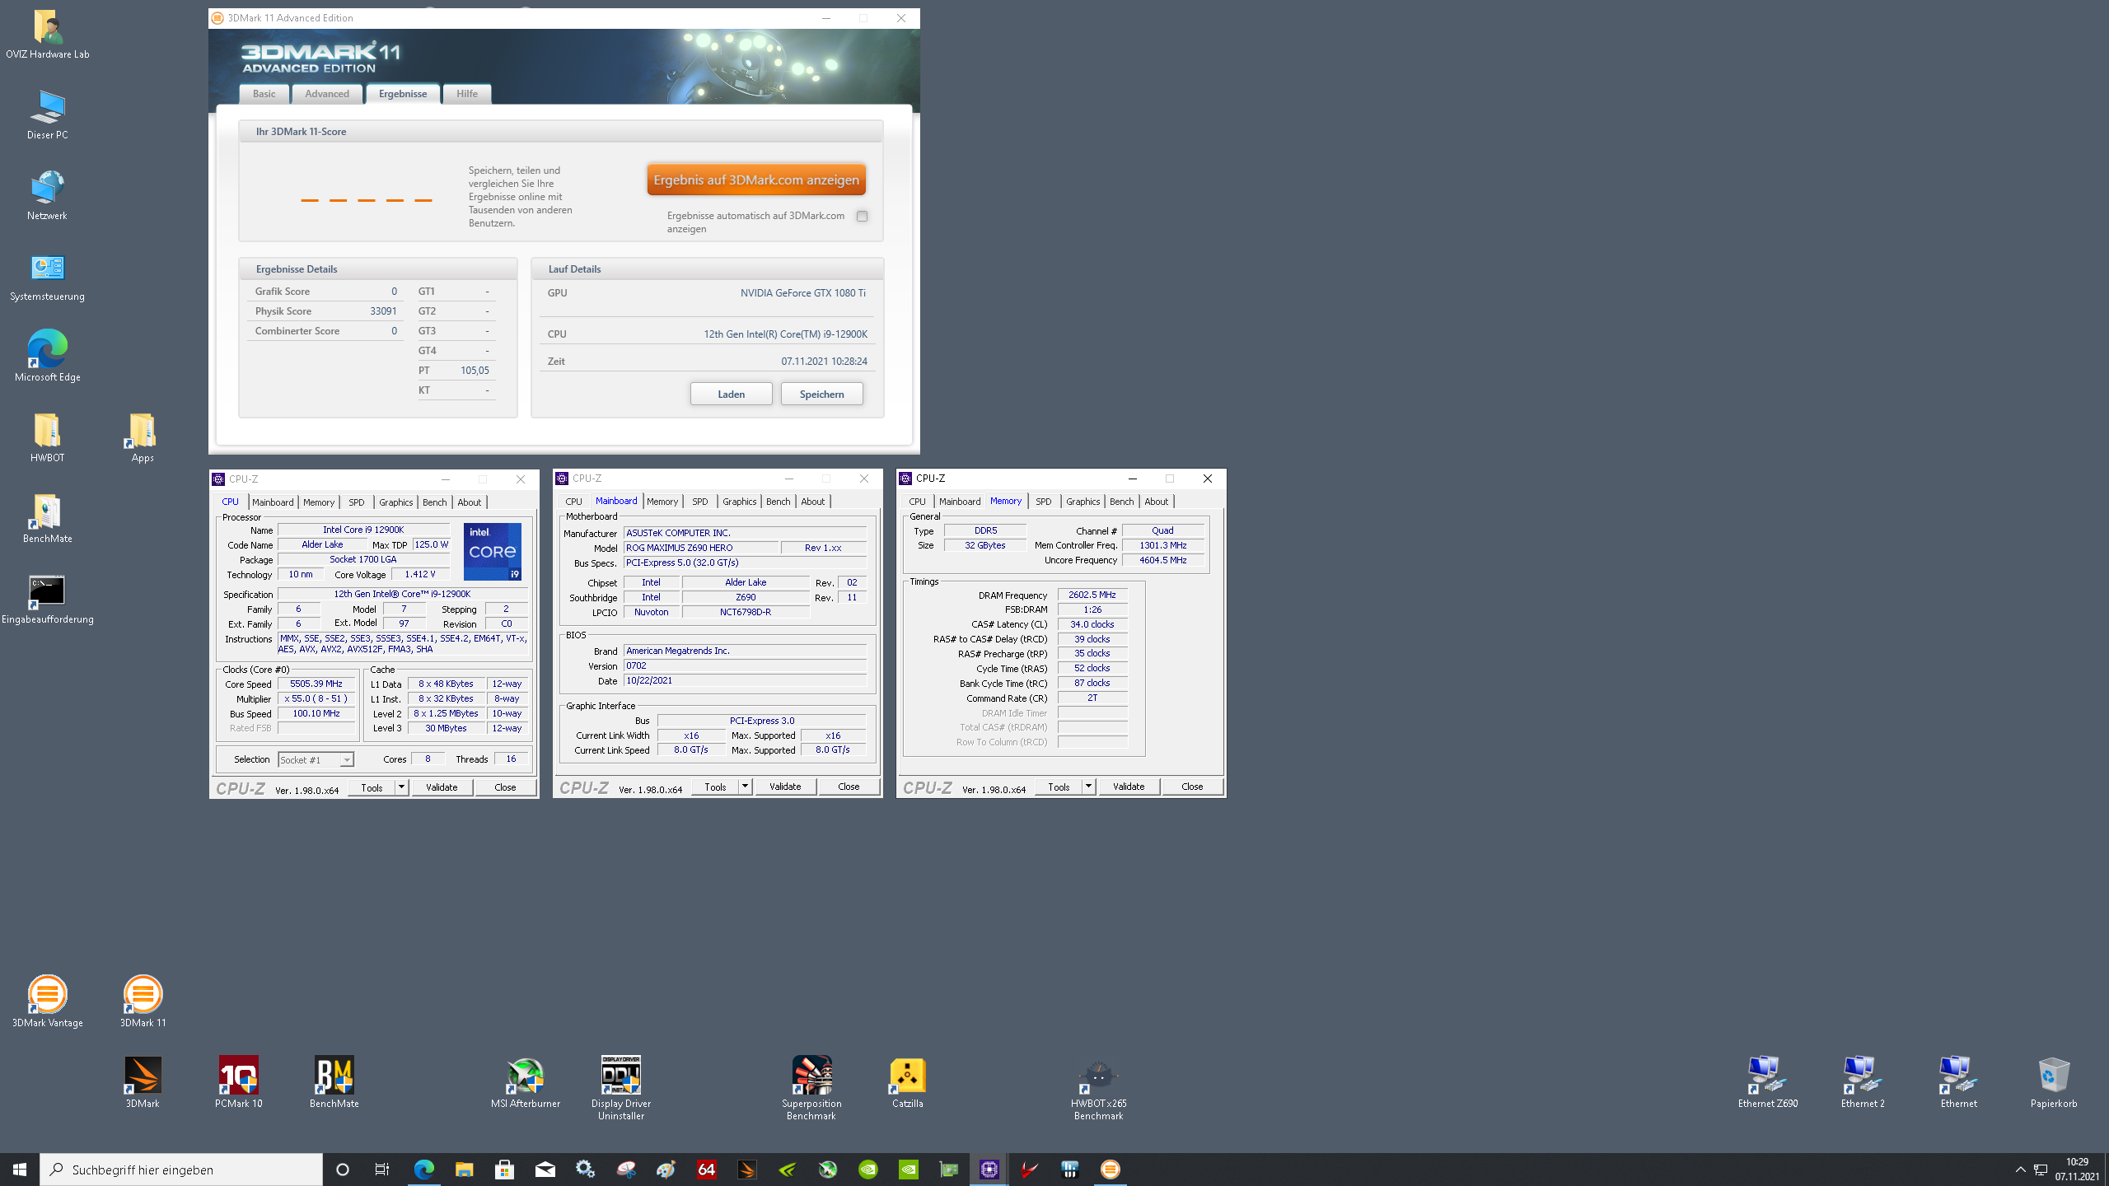This screenshot has height=1186, width=2109.
Task: Open SPD tab in the CPU-Z CPU window
Action: 356,502
